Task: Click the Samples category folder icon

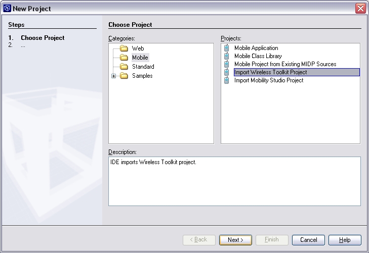Action: pyautogui.click(x=124, y=76)
